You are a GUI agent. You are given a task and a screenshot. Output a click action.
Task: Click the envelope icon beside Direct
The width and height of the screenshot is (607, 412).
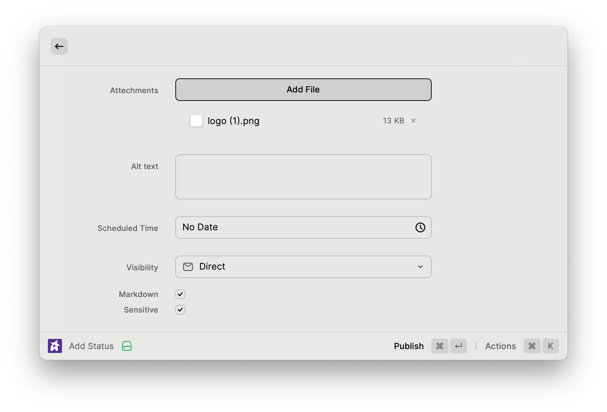tap(188, 267)
